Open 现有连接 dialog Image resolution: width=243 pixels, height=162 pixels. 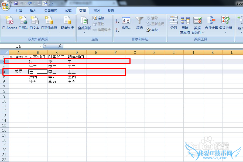point(67,23)
